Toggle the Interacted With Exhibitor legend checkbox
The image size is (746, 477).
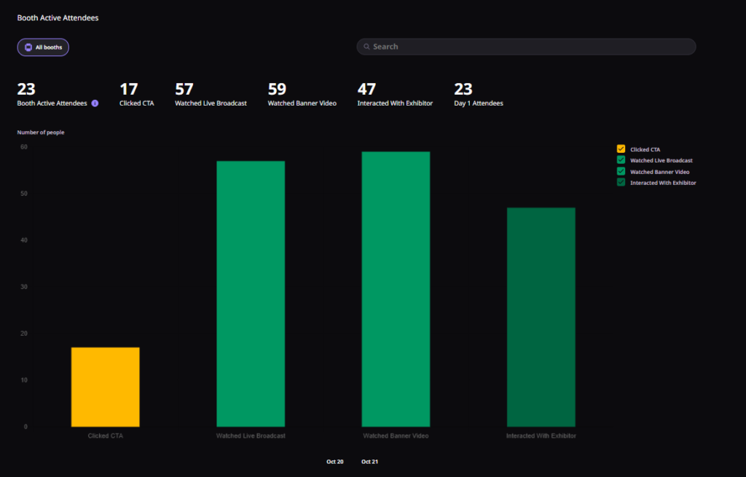[621, 182]
